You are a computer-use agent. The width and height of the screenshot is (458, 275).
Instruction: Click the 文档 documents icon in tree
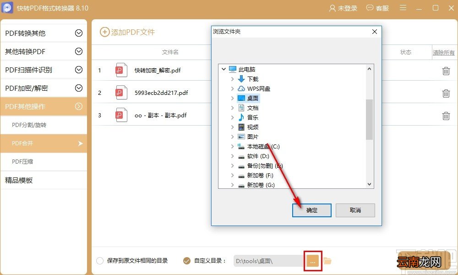241,108
